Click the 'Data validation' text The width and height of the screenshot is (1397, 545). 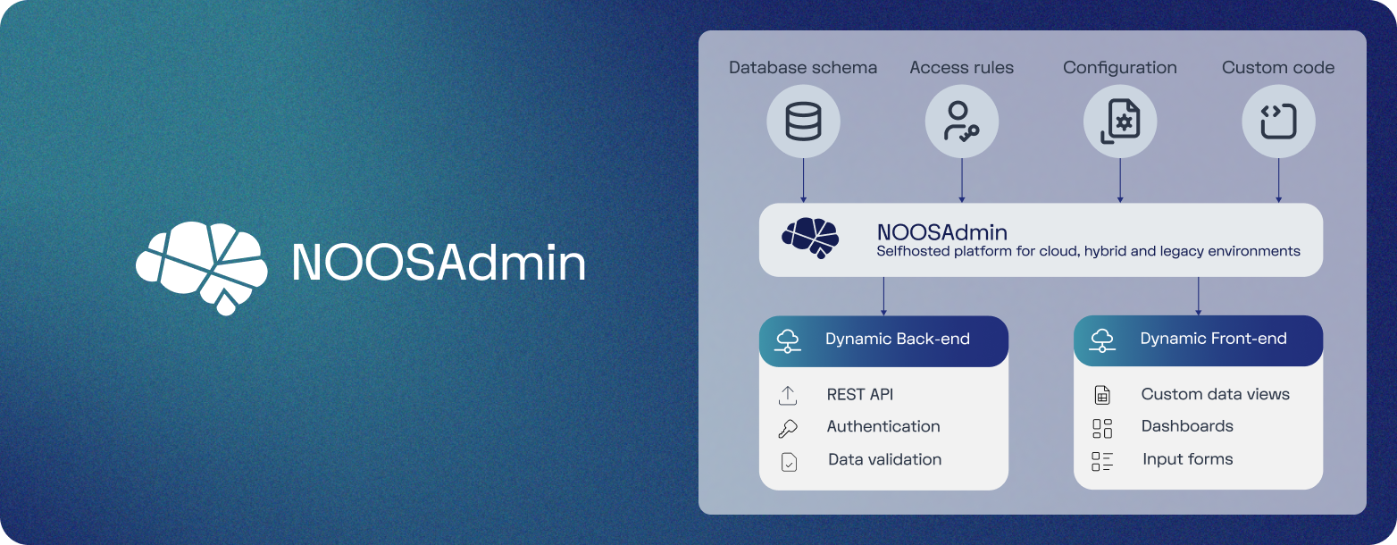point(885,460)
